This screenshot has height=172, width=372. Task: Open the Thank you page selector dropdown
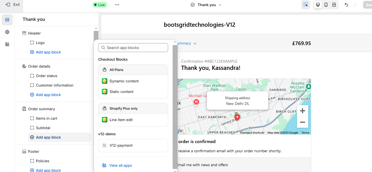tap(206, 5)
